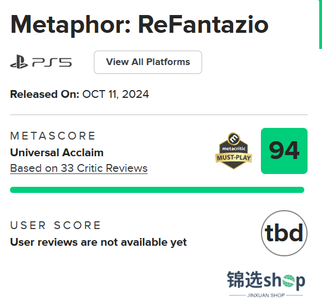Screen dimensions: 322x298
Task: Click the USER SCORE heading
Action: tap(56, 225)
